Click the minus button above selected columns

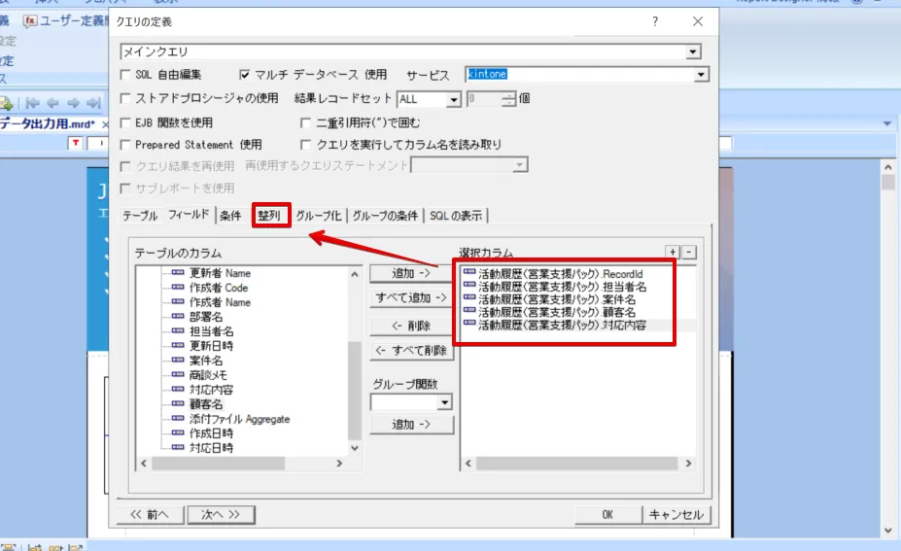689,252
